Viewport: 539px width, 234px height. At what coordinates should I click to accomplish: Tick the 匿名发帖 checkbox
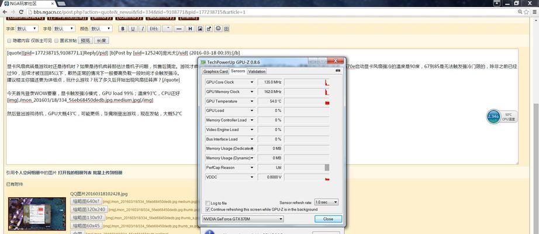[x=57, y=40]
